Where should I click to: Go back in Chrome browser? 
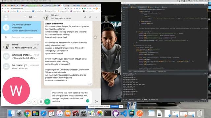coord(3,9)
